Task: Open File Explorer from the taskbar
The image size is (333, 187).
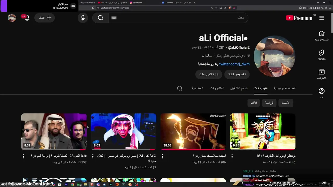Action: pyautogui.click(x=85, y=184)
